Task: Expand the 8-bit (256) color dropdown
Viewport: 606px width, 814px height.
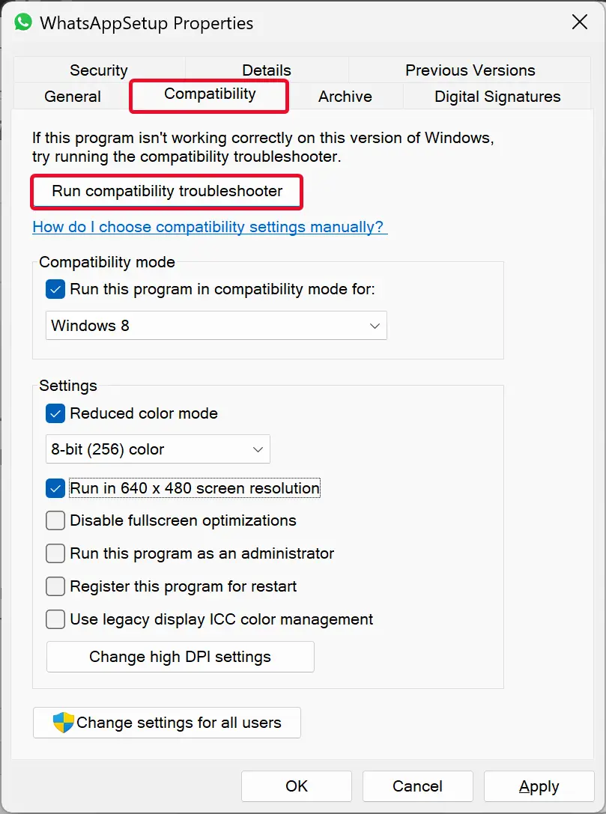Action: (158, 449)
